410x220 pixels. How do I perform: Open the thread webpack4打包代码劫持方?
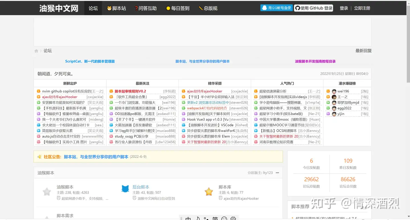(x=207, y=108)
